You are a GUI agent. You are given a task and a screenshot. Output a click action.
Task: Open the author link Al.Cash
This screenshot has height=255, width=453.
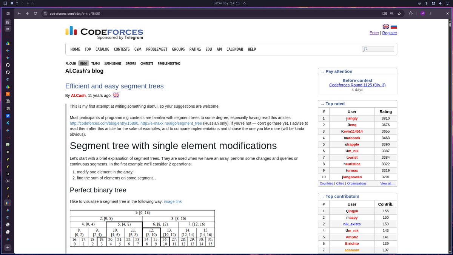79,96
